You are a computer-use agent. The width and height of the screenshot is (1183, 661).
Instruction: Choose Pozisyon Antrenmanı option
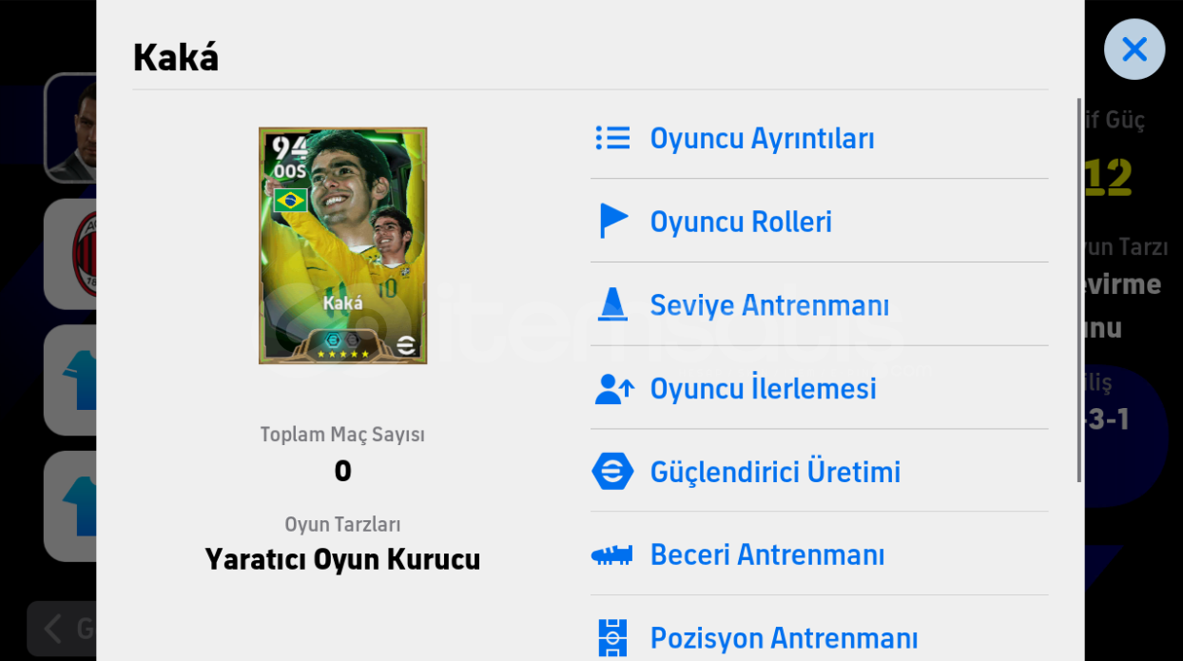point(784,638)
